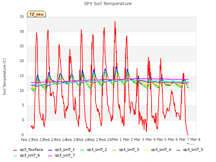Click the 0 y-axis tick label
216x162 pixels.
(23, 120)
